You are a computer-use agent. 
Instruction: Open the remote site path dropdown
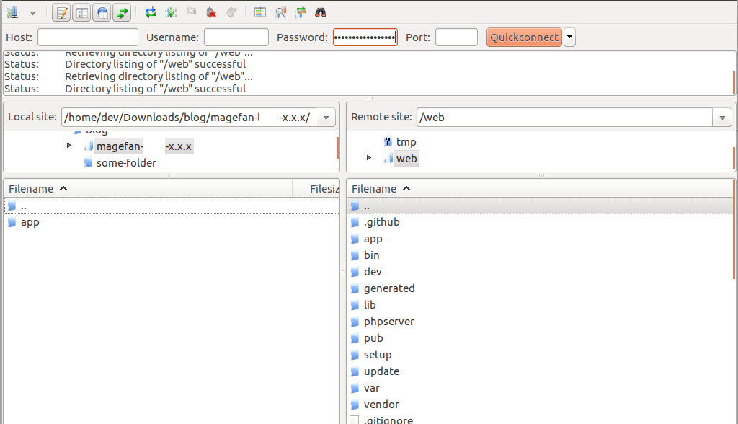(722, 117)
